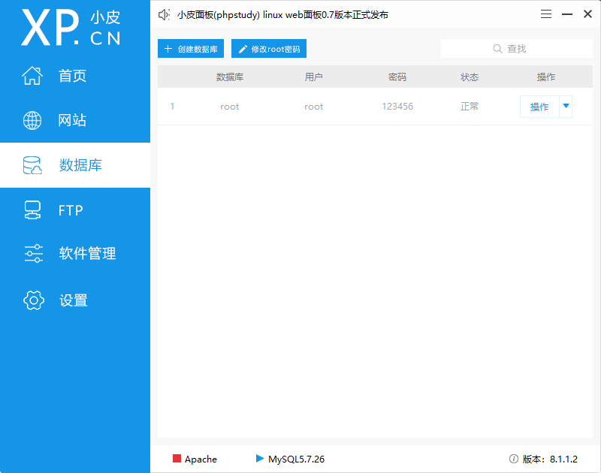Image resolution: width=601 pixels, height=473 pixels.
Task: Expand the dropdown arrow beside 操作
Action: [x=566, y=106]
